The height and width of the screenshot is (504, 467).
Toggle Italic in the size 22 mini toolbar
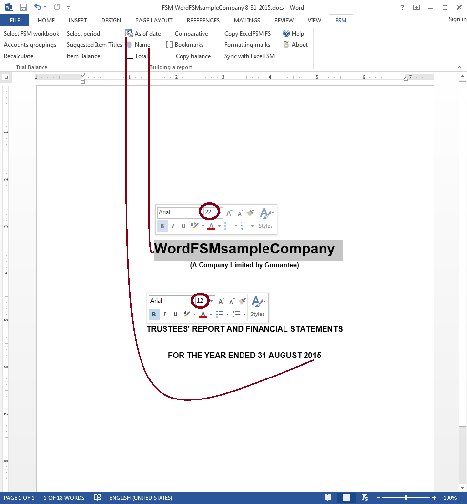(173, 226)
